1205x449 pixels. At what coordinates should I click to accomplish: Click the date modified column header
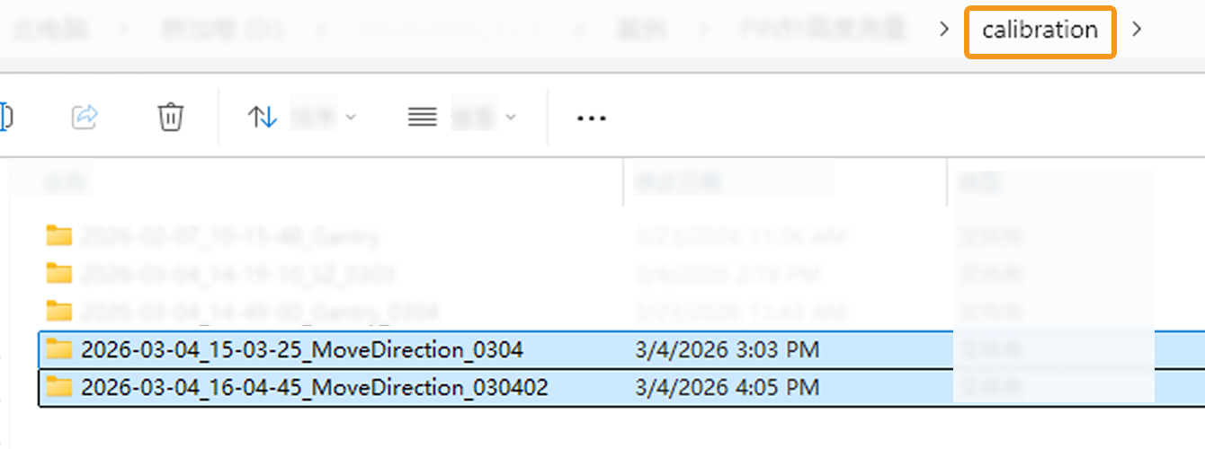point(678,182)
